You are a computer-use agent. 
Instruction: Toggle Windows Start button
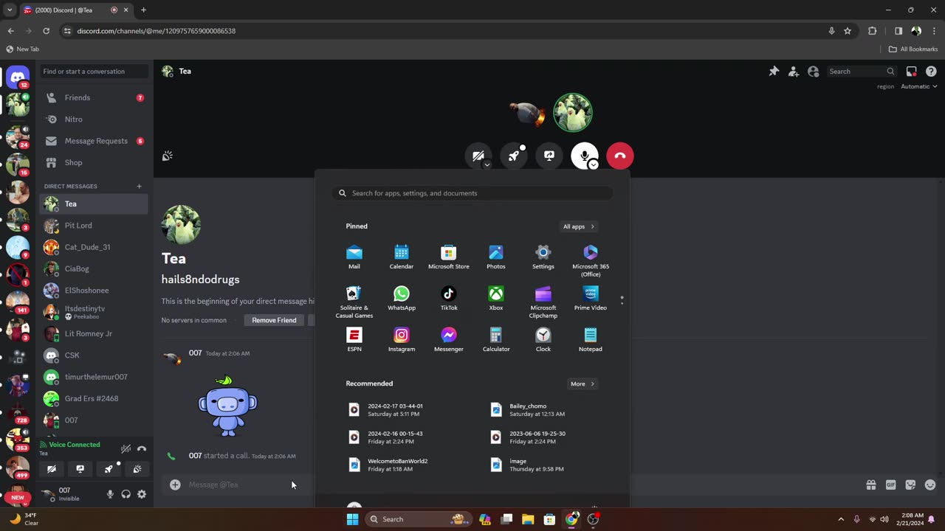pyautogui.click(x=353, y=519)
